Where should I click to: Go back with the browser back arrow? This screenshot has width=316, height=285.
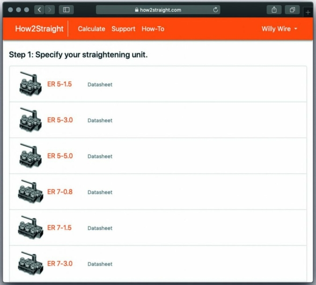39,10
